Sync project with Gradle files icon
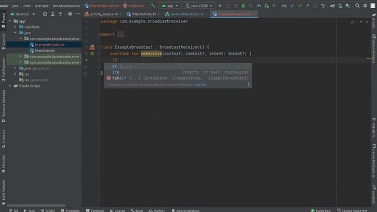This screenshot has height=212, width=377. [x=332, y=5]
